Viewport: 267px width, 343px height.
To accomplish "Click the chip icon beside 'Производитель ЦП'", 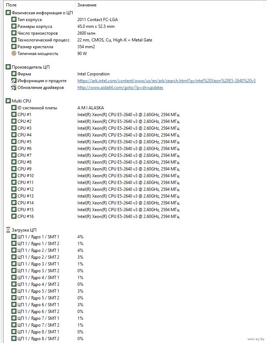I will click(8, 67).
